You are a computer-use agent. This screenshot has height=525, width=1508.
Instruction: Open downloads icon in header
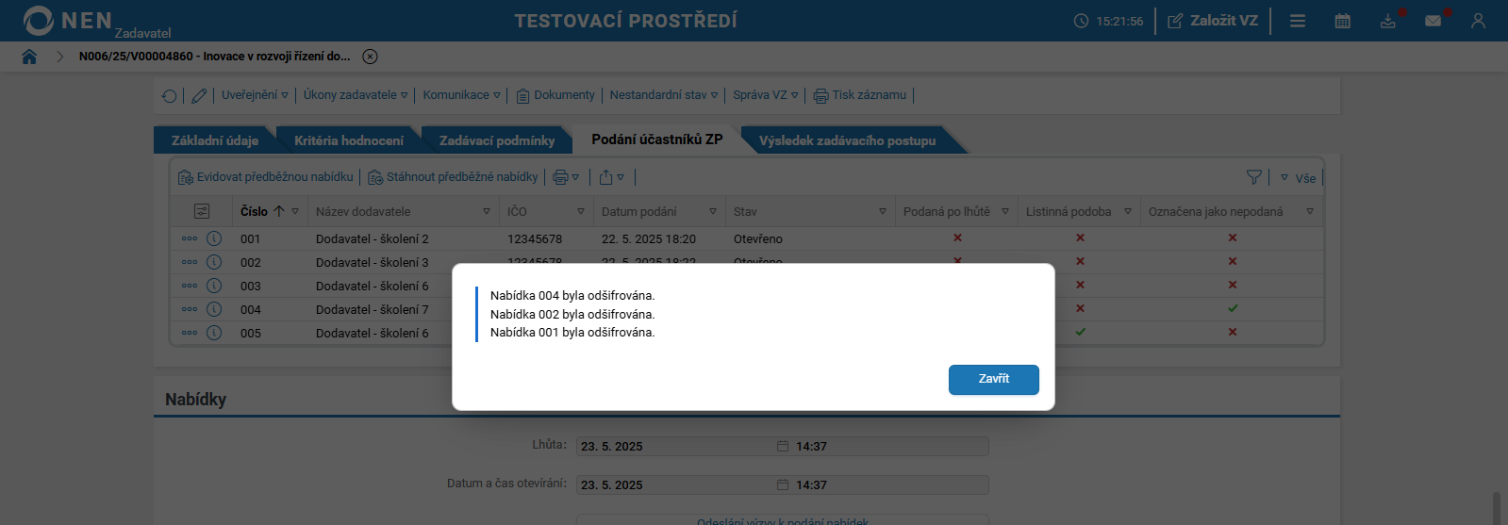click(1388, 21)
